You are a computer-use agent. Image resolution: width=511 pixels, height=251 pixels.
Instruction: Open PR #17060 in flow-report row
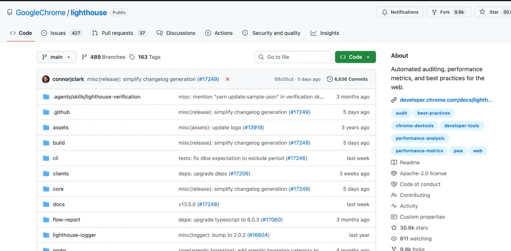[271, 220]
